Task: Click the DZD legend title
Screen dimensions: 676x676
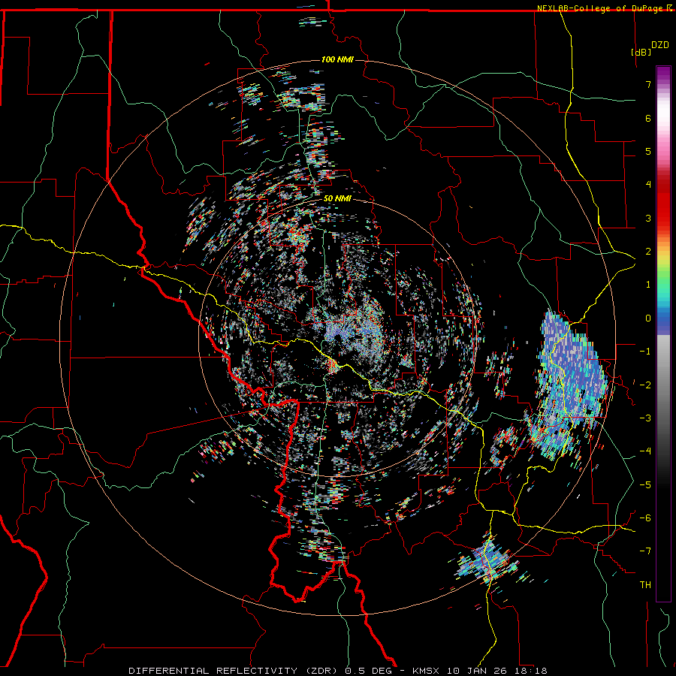Action: [660, 45]
